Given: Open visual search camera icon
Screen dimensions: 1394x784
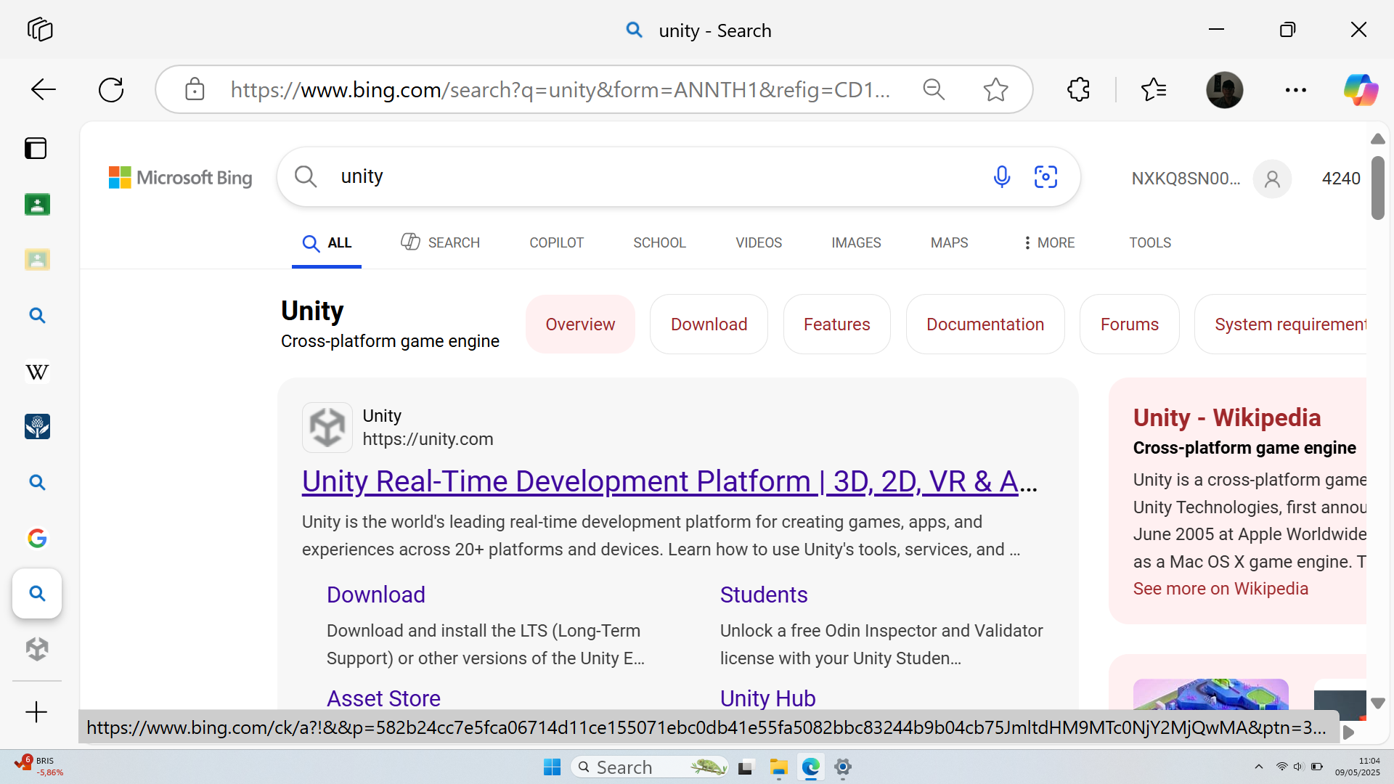Looking at the screenshot, I should point(1045,176).
